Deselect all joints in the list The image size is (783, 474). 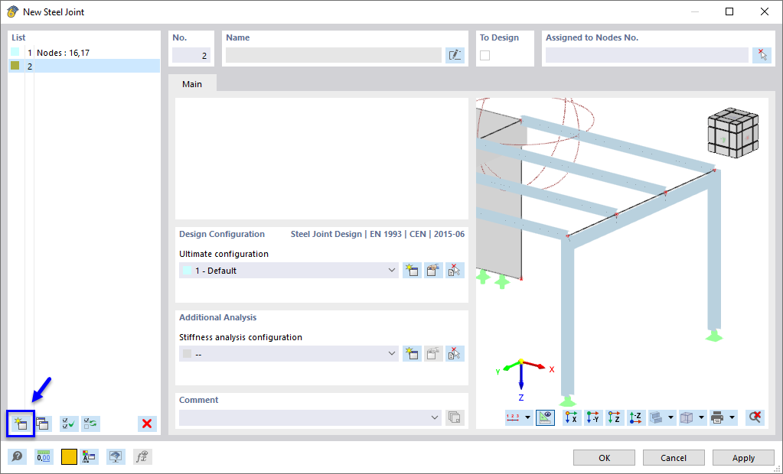[147, 424]
